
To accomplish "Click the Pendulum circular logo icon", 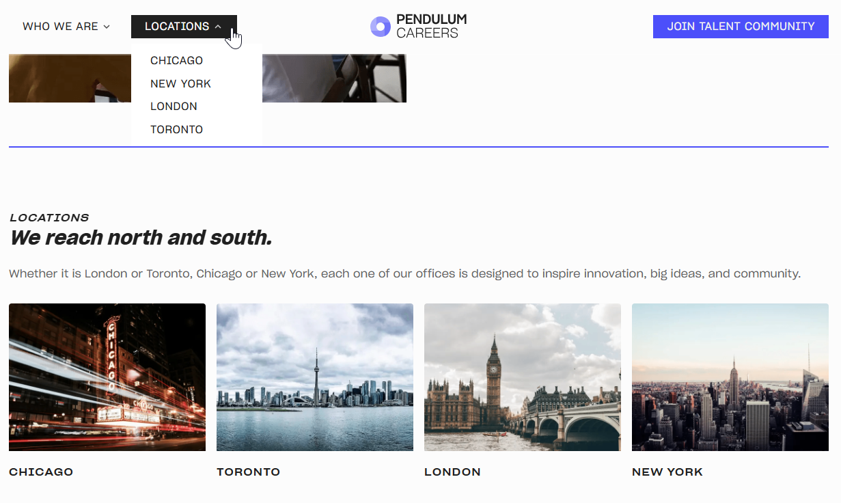I will click(x=380, y=27).
